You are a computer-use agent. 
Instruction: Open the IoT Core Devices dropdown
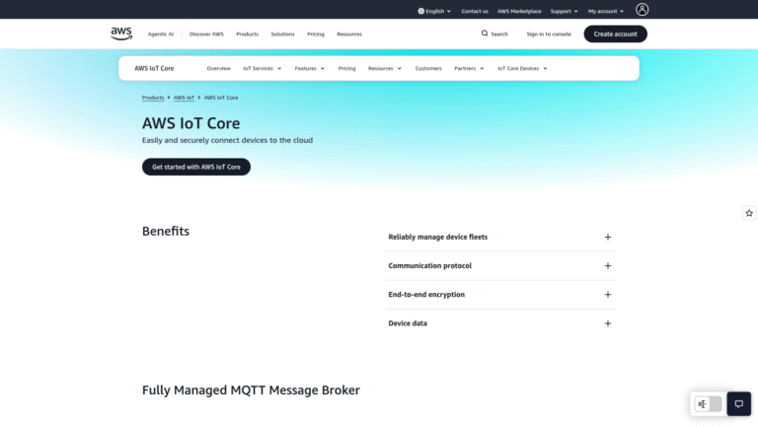click(x=522, y=69)
